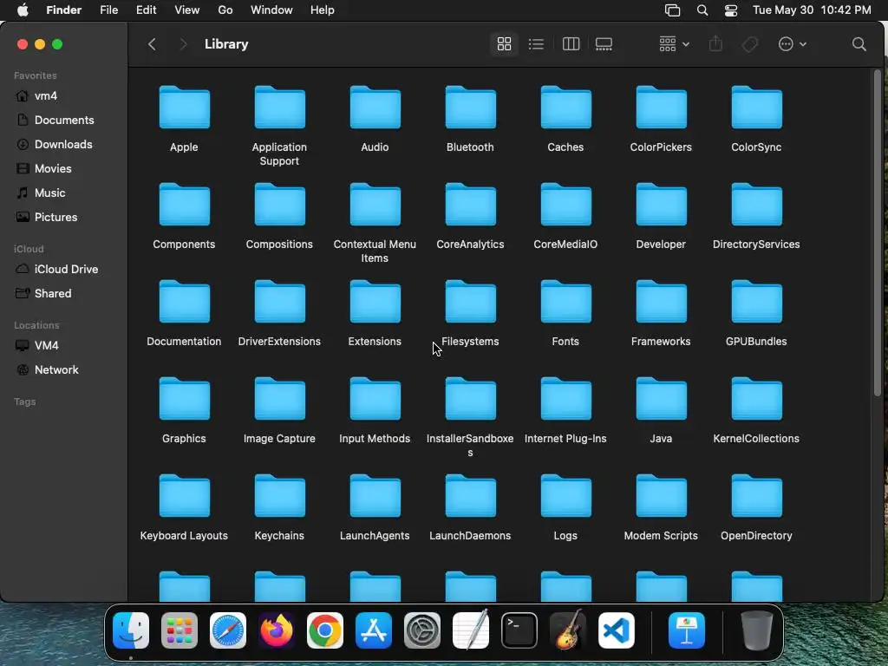Select the Audio folder
The image size is (888, 666).
[x=375, y=108]
